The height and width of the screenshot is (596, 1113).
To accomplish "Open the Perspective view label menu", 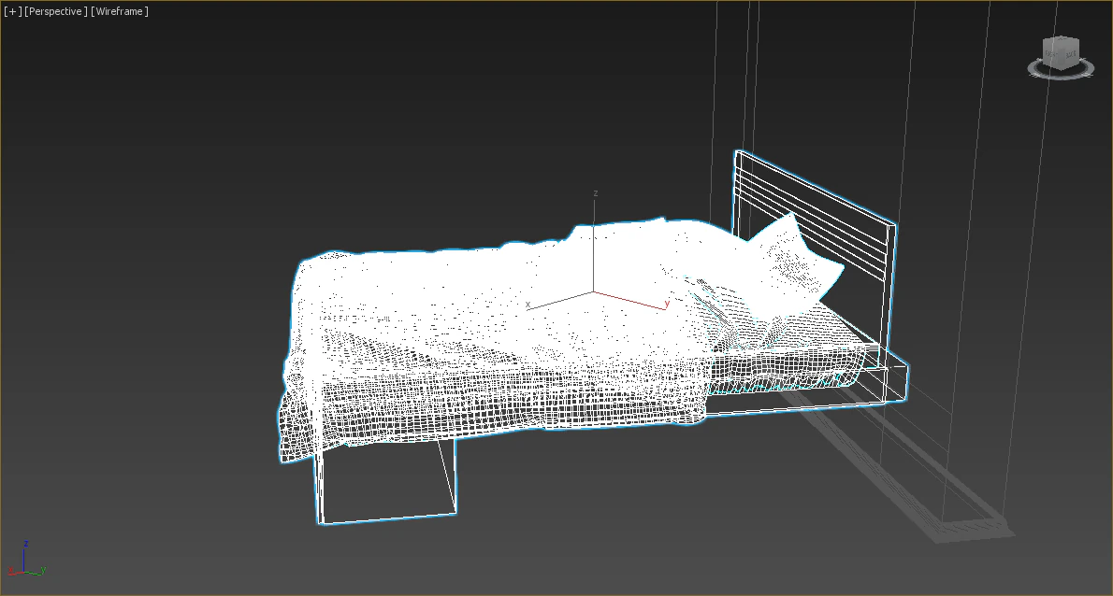I will point(55,11).
